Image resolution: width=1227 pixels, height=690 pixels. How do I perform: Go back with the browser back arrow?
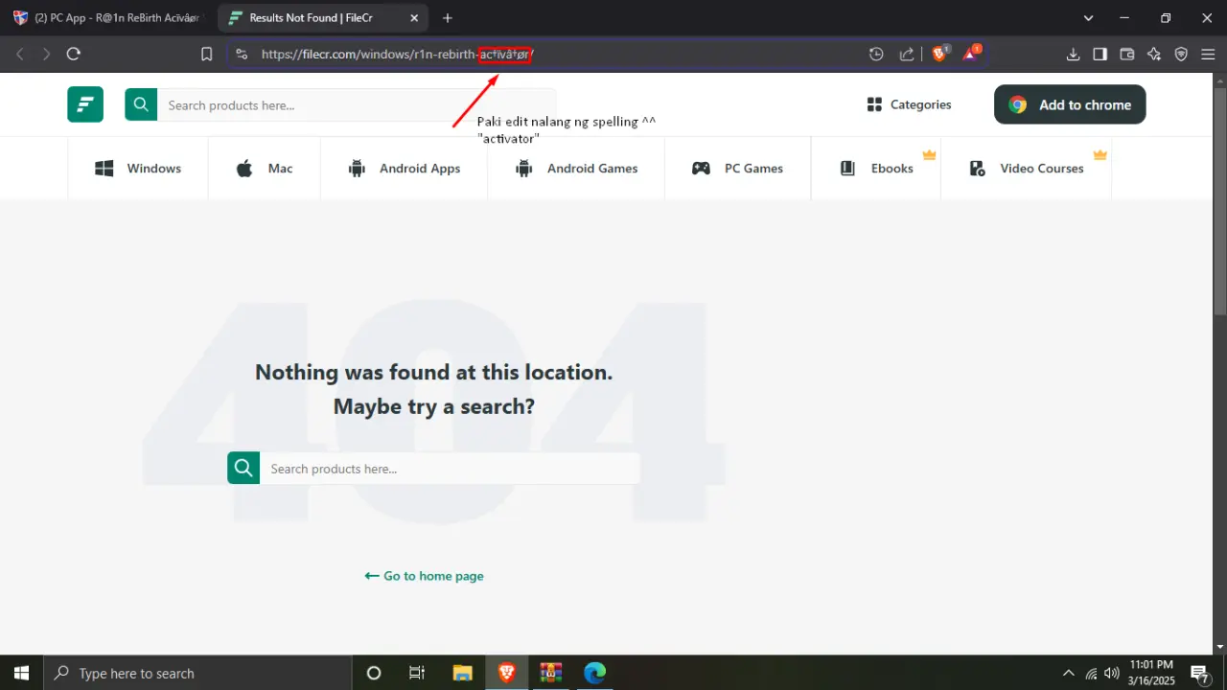(x=20, y=55)
